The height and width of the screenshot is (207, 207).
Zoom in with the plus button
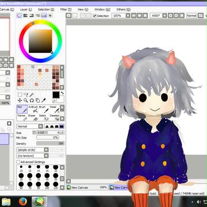(x=139, y=16)
